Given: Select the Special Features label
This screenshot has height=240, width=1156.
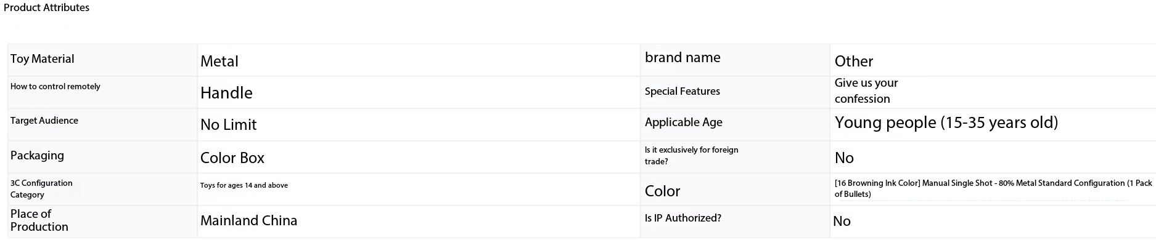Looking at the screenshot, I should tap(682, 91).
